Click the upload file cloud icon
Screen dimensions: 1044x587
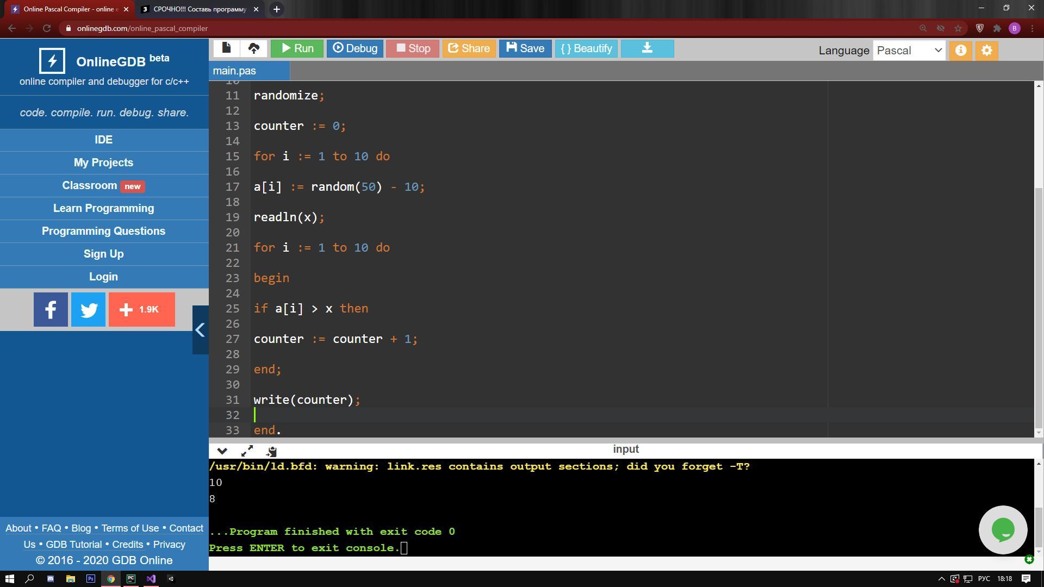point(253,48)
